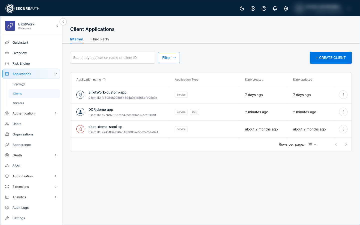This screenshot has width=360, height=225.
Task: Click the Date created column header
Action: (x=254, y=80)
